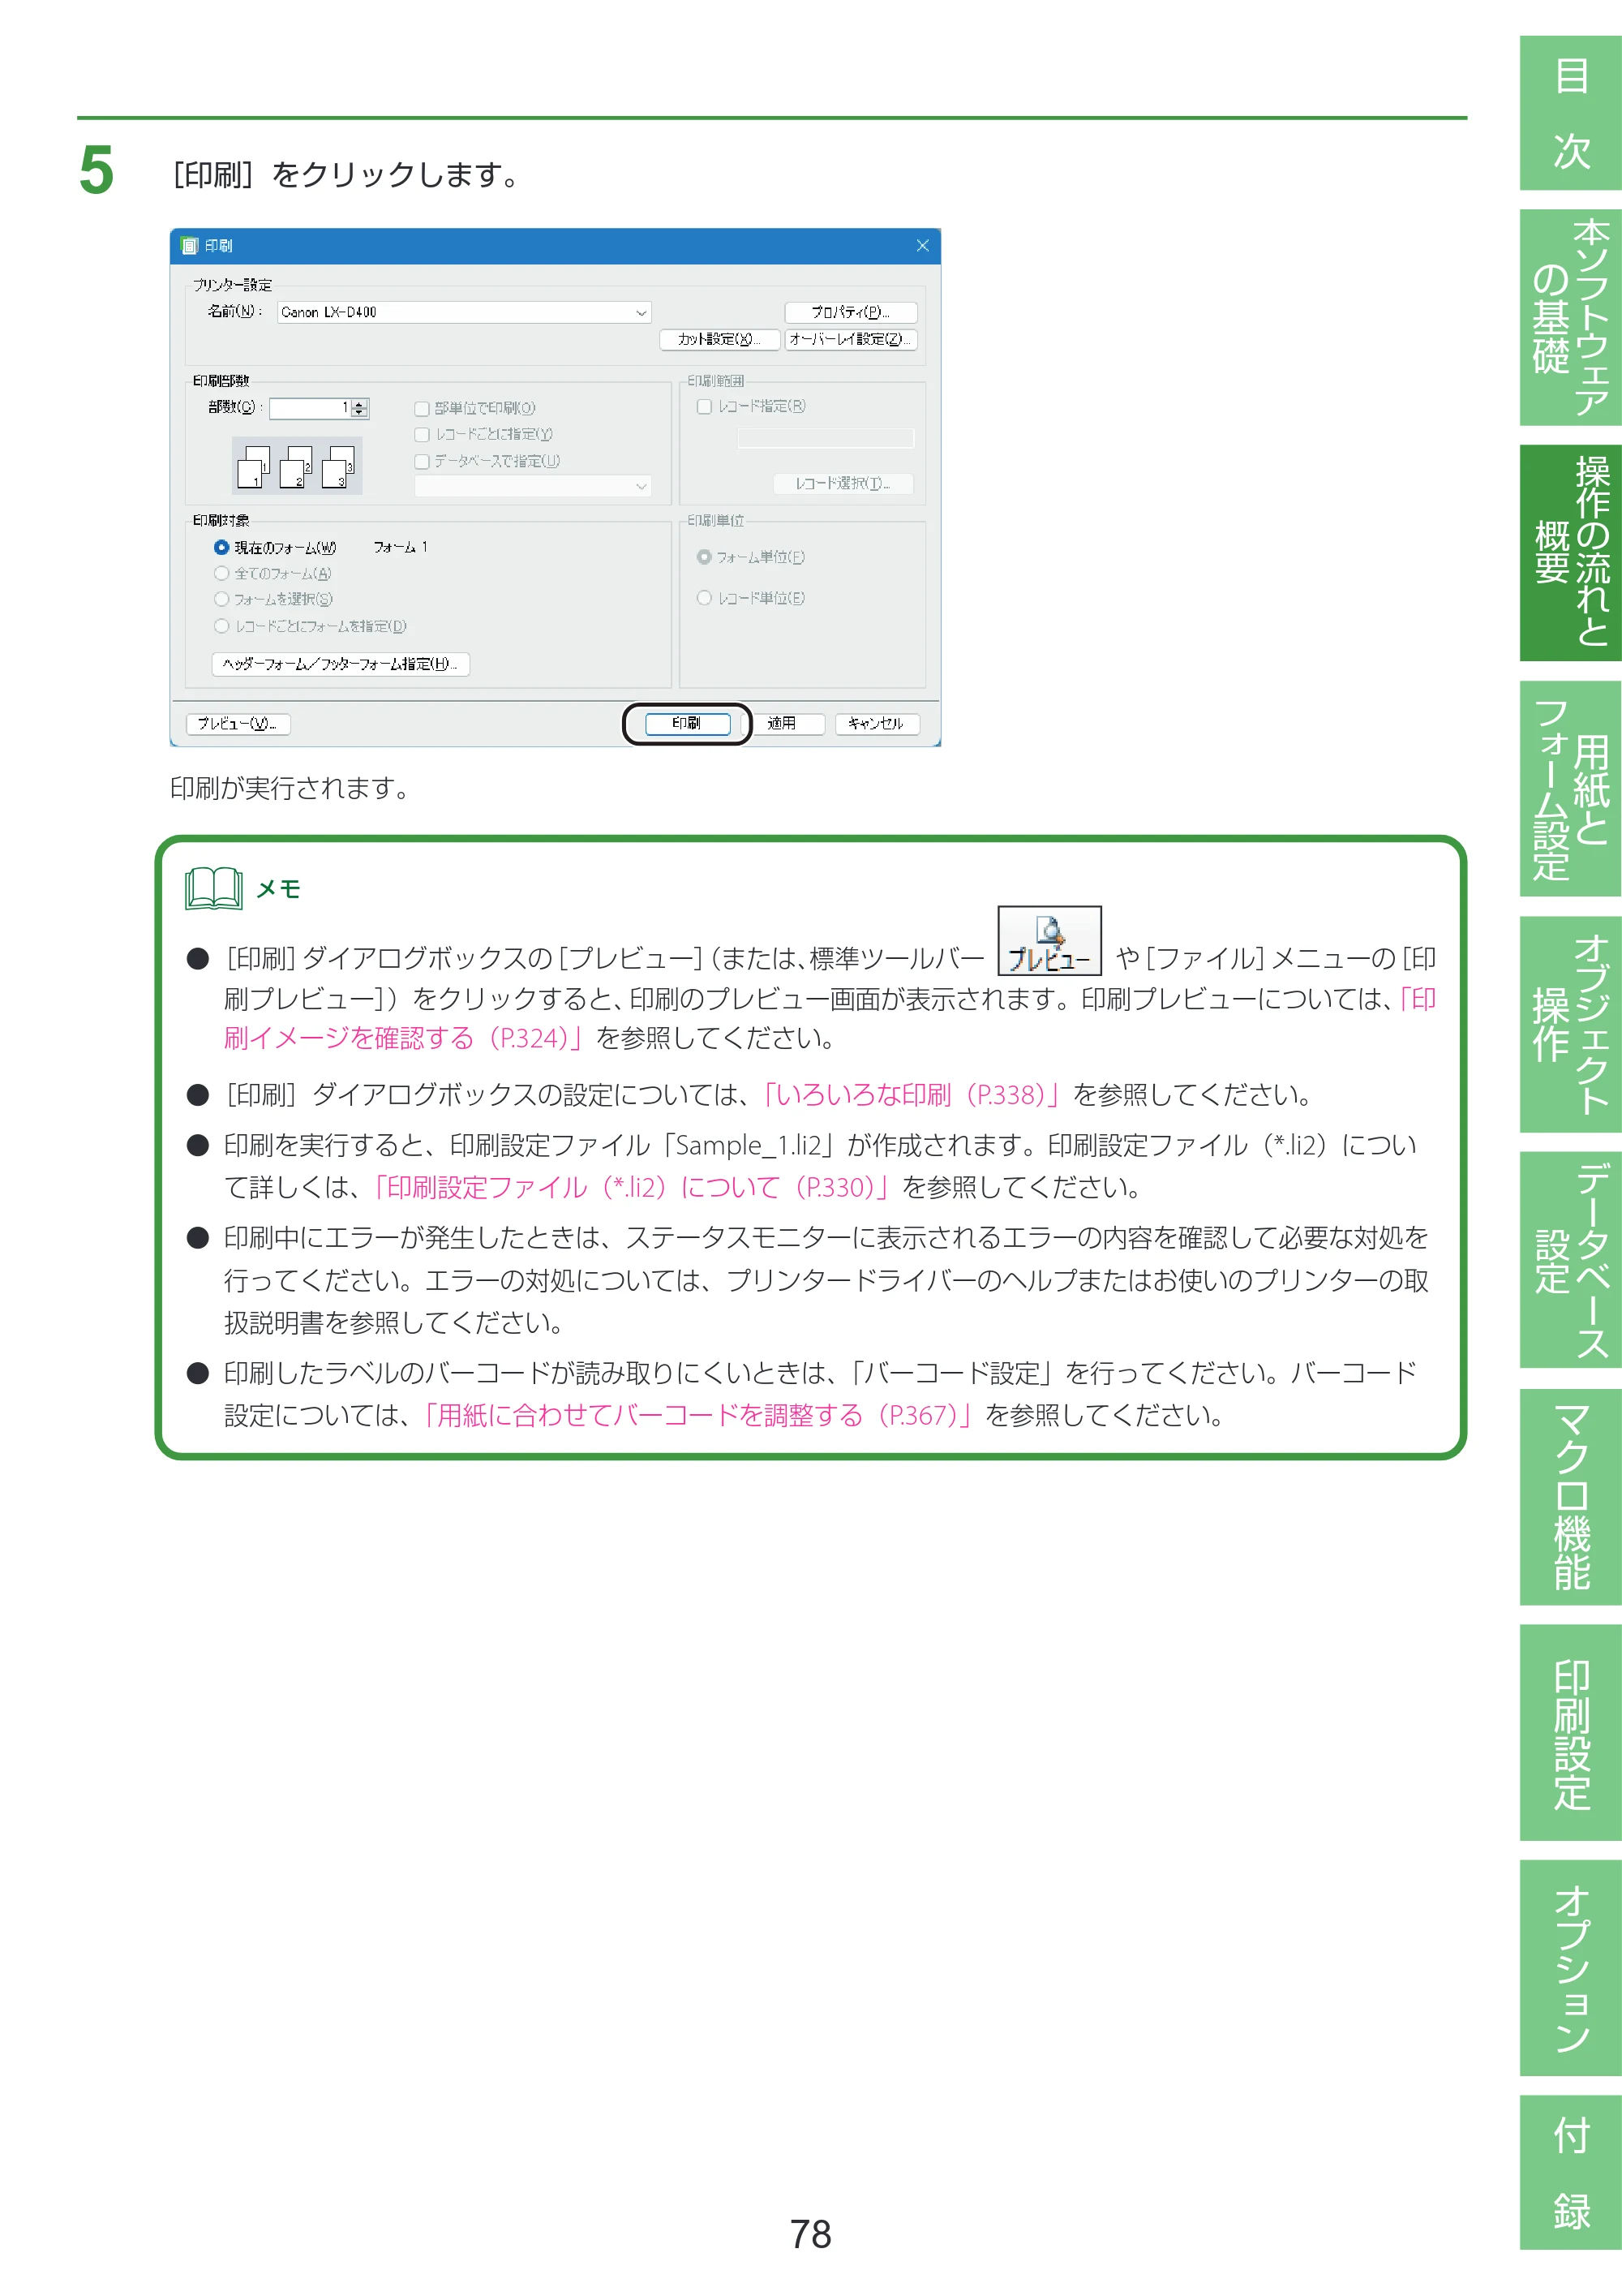Pick レコードごとにフォームを指定 radio option
Viewport: 1622px width, 2296px height.
[222, 626]
